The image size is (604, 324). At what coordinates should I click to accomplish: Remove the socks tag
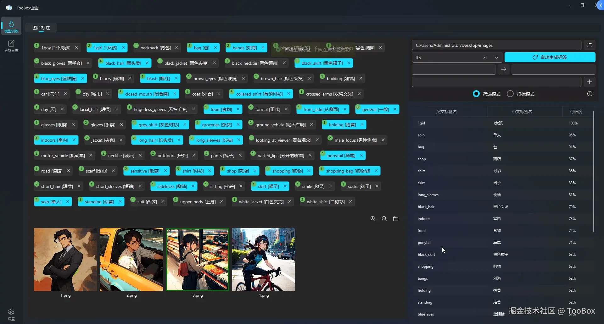point(377,186)
